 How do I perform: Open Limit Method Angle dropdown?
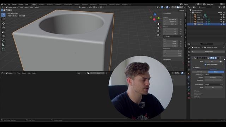click(213, 85)
